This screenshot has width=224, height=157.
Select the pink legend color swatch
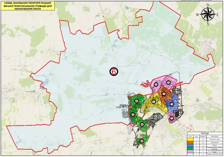(190, 151)
